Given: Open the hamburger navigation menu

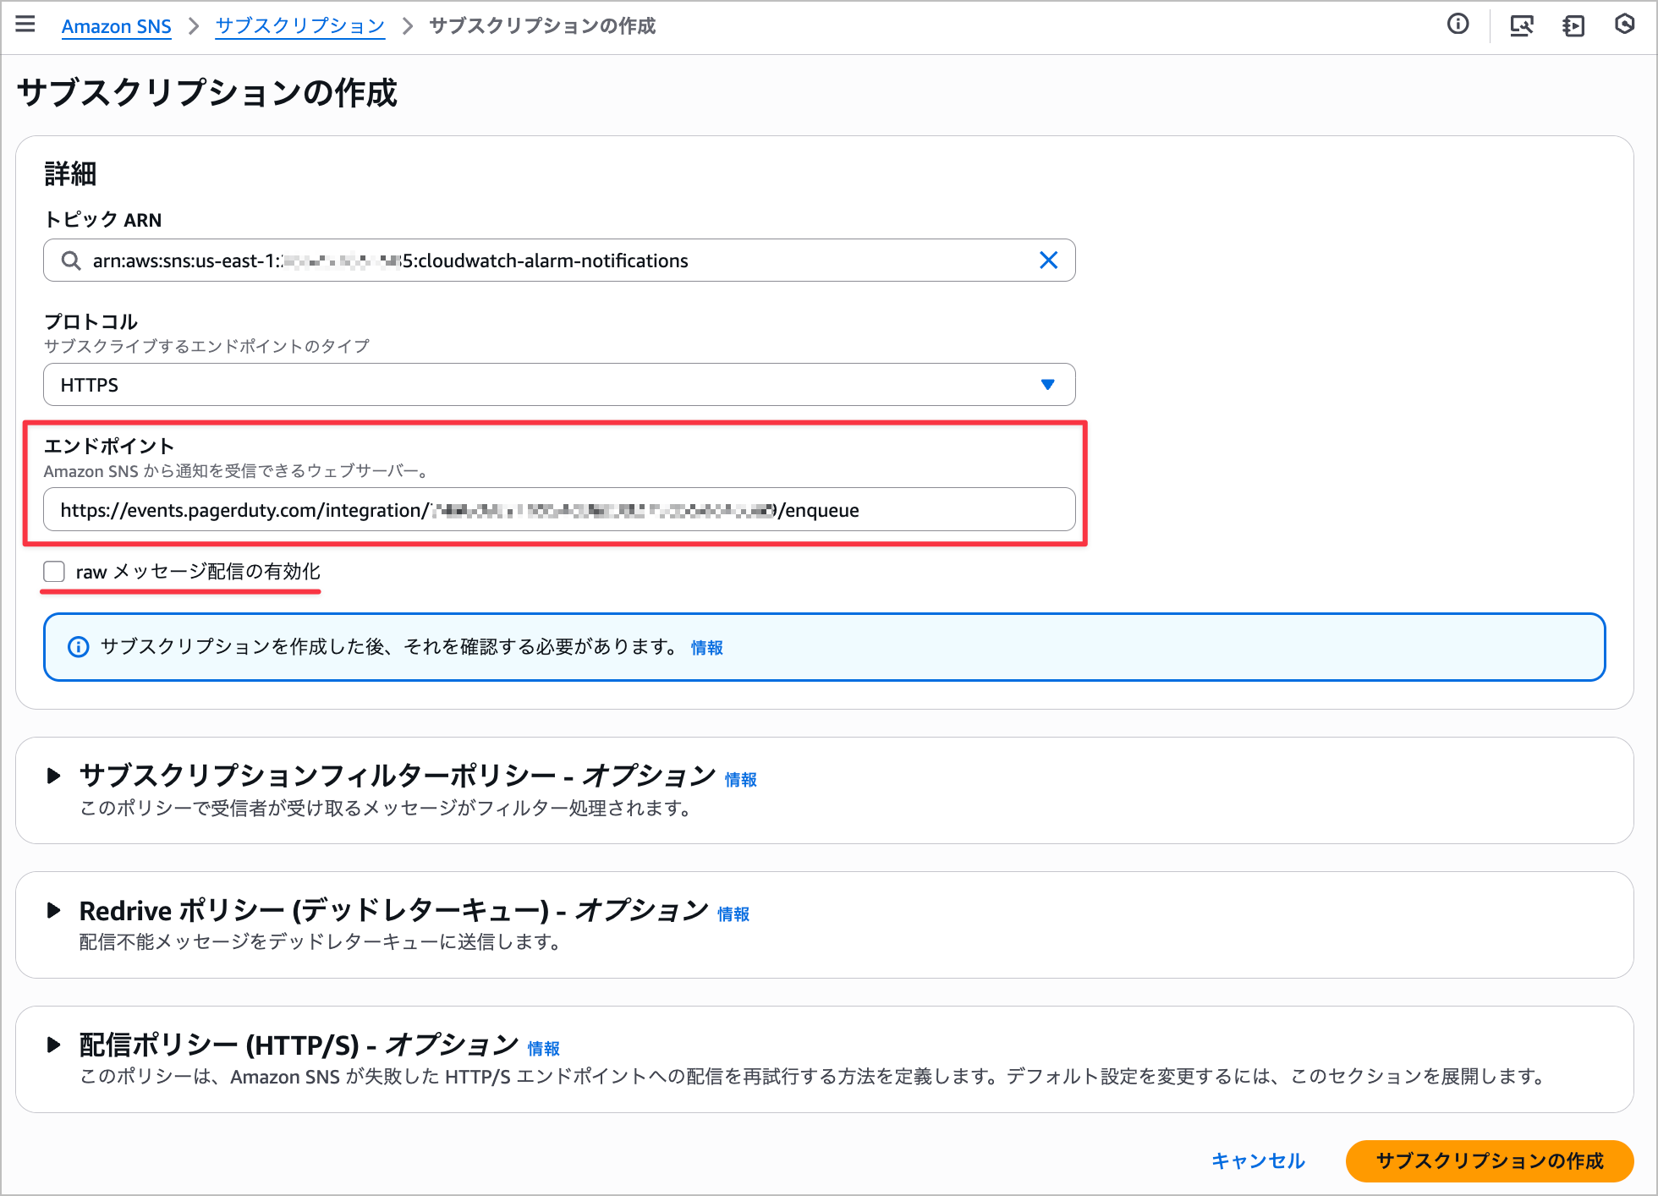Looking at the screenshot, I should click(25, 25).
